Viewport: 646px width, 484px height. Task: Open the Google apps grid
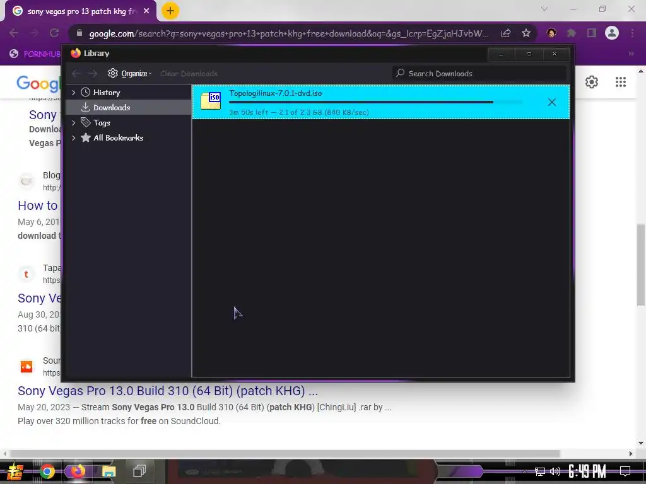pyautogui.click(x=621, y=82)
